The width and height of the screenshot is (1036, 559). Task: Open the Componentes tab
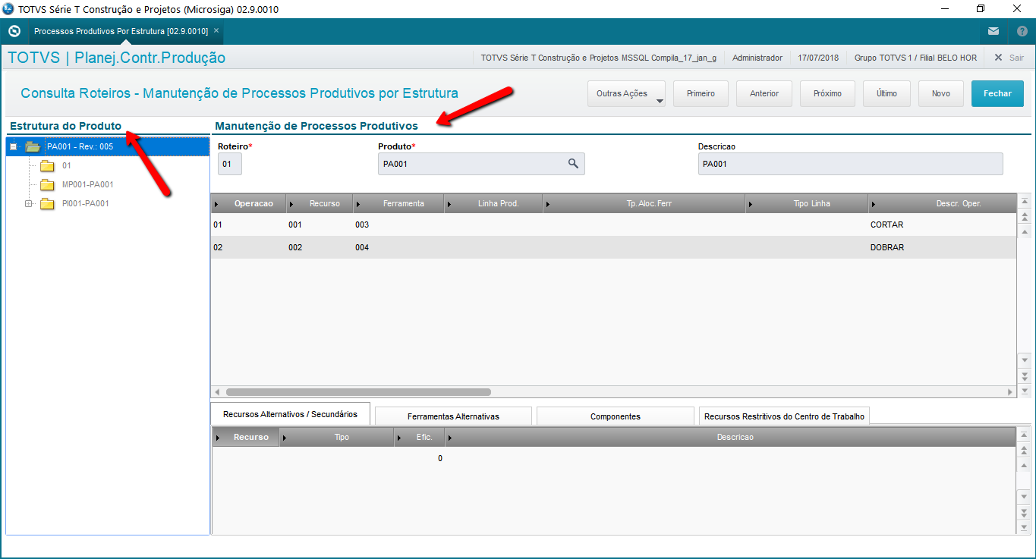616,416
